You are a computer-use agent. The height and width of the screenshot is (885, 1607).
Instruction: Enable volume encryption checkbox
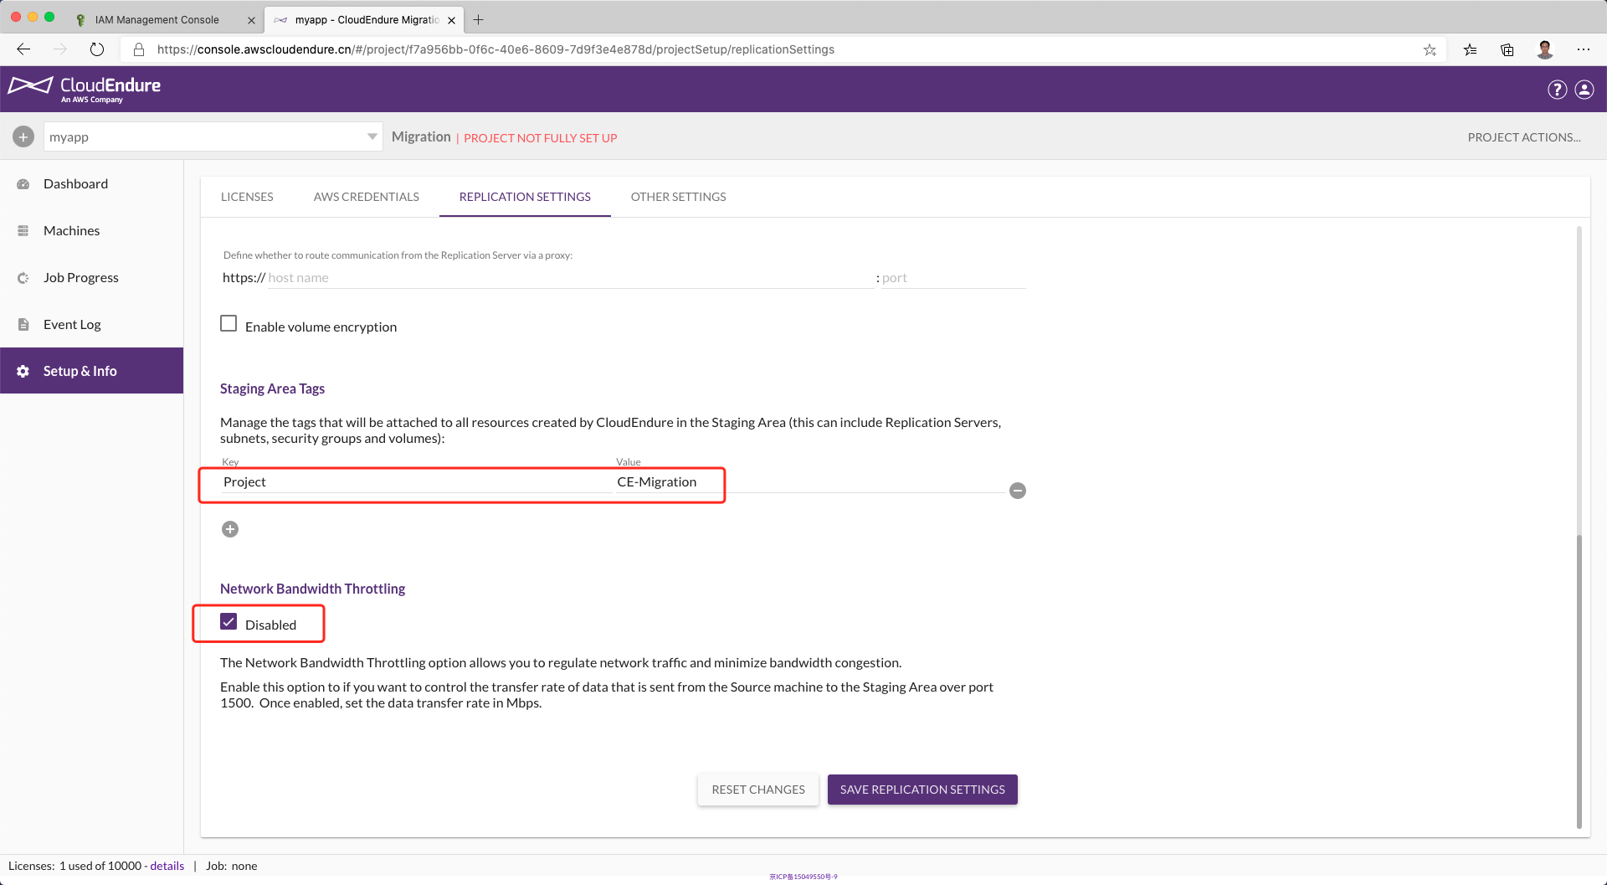228,324
